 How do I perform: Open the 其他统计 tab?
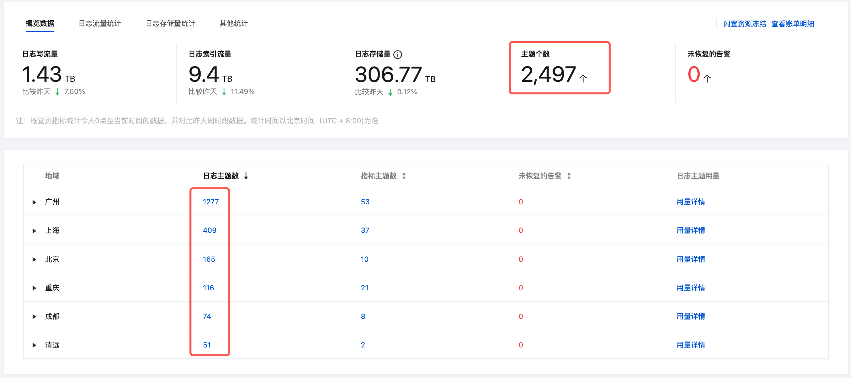(x=234, y=23)
